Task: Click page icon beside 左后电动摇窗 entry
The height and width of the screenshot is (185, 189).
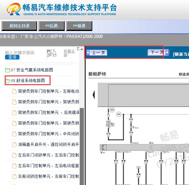Action: coord(14,166)
